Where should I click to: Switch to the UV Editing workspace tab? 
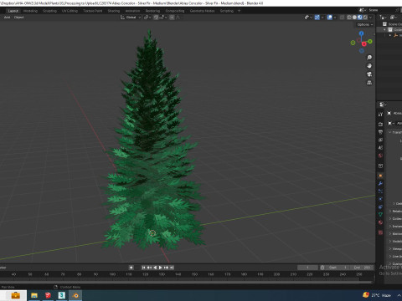(x=70, y=11)
